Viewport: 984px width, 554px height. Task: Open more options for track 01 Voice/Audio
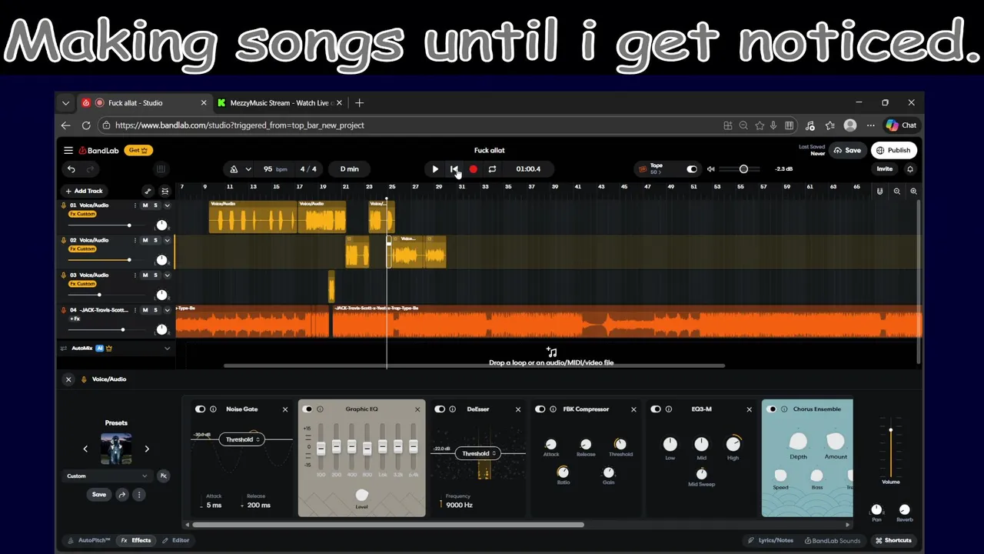pos(135,205)
